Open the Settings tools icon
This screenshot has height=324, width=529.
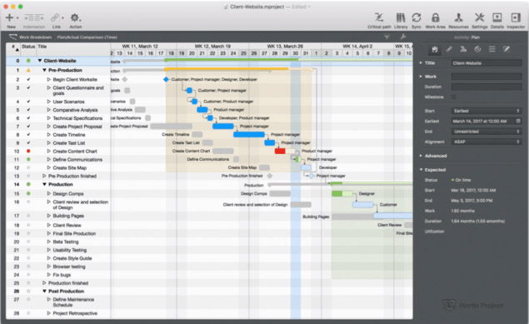[479, 17]
